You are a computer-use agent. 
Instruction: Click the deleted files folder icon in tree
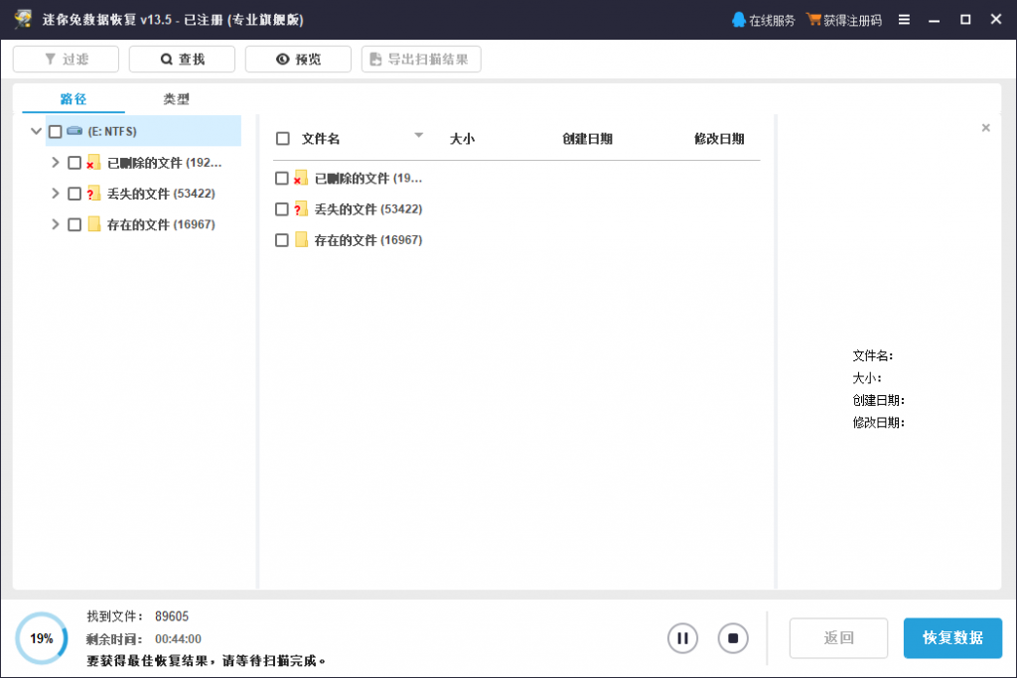coord(93,163)
